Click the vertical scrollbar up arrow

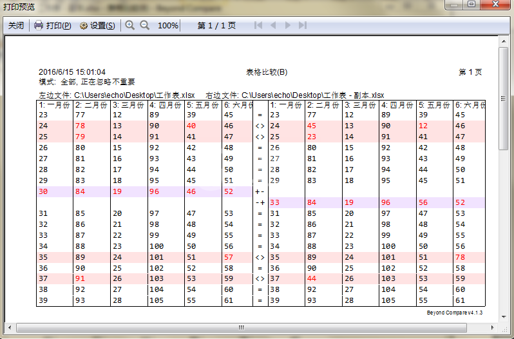(504, 41)
